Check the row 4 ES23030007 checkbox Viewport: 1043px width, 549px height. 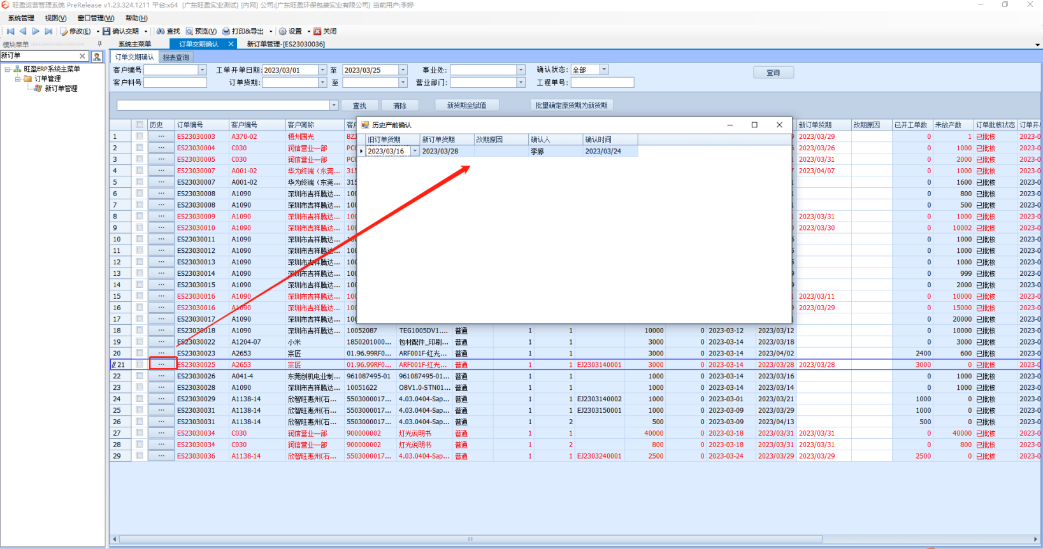[x=139, y=171]
